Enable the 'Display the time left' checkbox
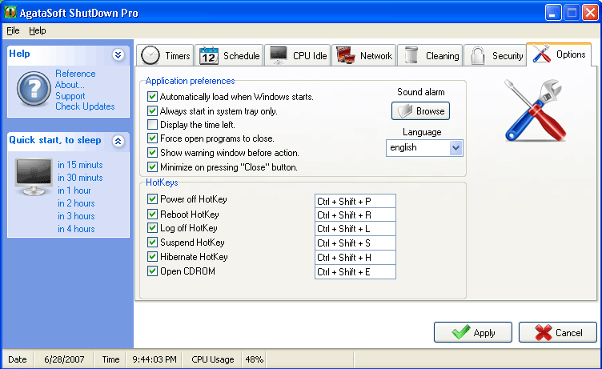This screenshot has height=369, width=602. 153,125
